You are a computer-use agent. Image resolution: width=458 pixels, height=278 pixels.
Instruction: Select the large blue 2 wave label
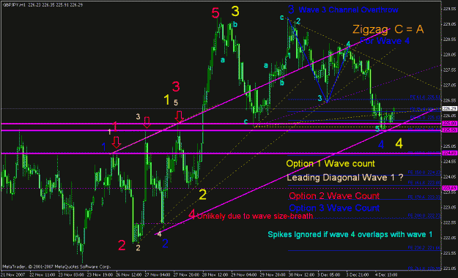[165, 244]
